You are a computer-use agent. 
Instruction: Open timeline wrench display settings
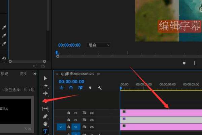coord(100,88)
